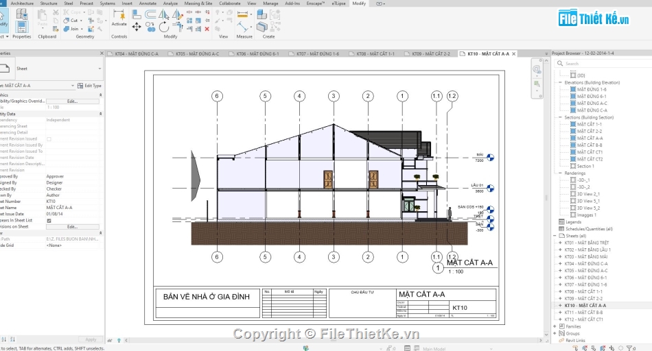Click navigation bar 2D steering wheel icon
Viewport: 652px width, 351px height.
coord(537,69)
